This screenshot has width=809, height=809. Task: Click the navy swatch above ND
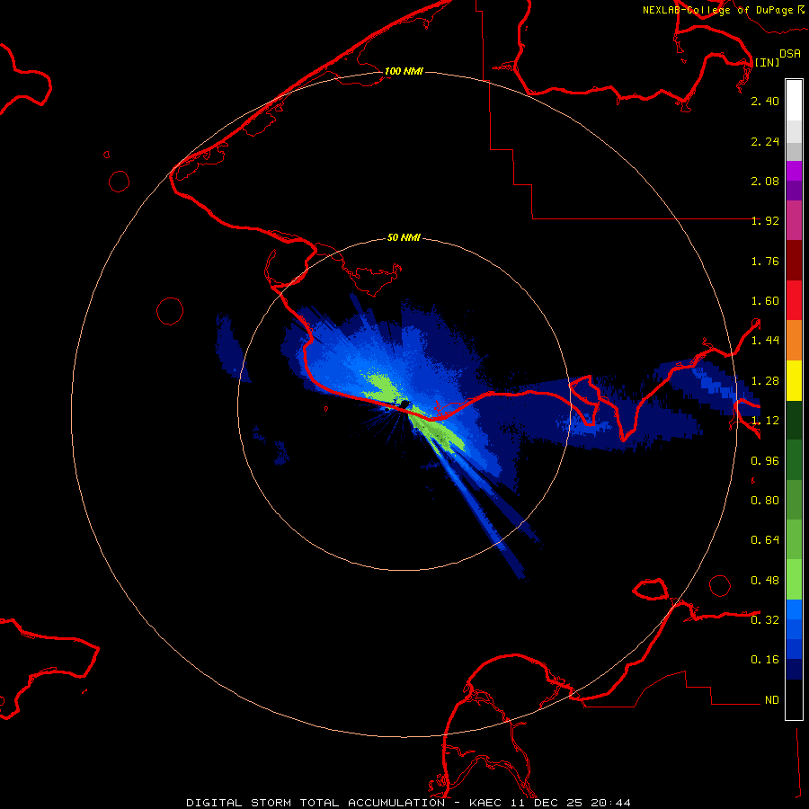click(x=794, y=669)
